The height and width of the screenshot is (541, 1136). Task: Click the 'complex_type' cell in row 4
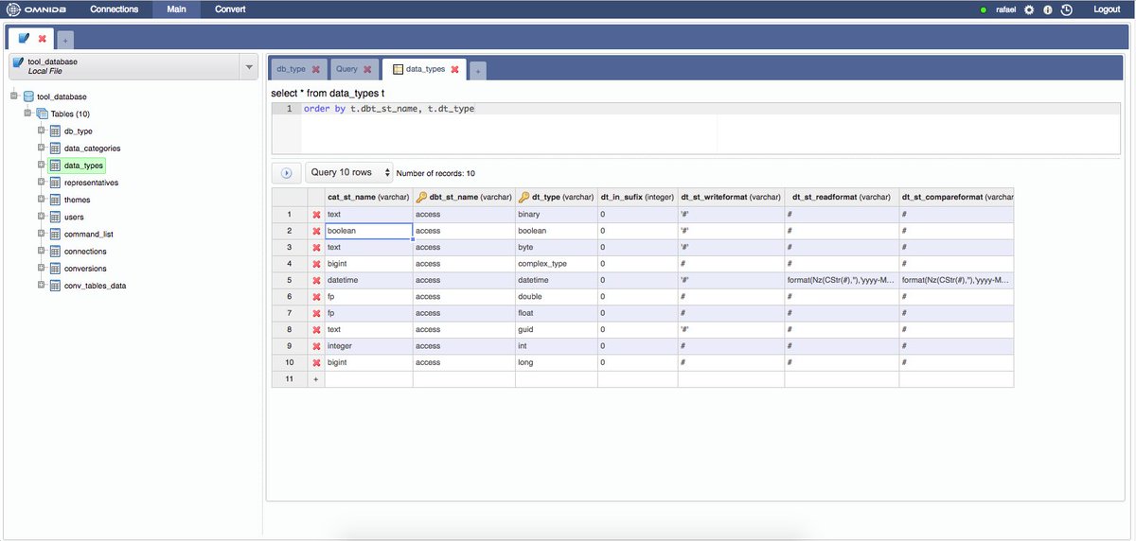point(556,263)
